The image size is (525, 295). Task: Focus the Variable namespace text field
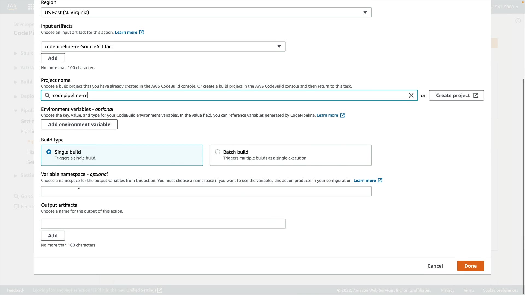pyautogui.click(x=206, y=191)
